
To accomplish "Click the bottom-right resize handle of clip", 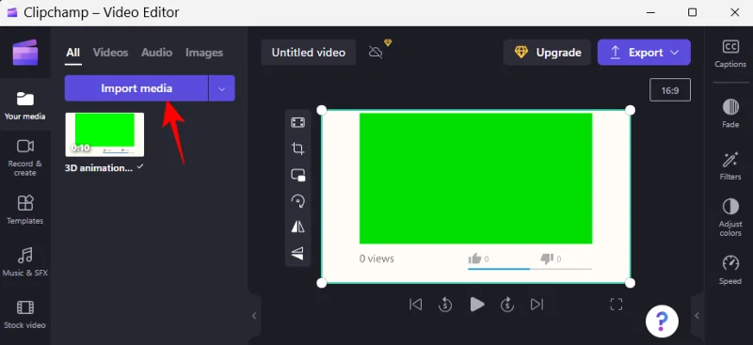I will tap(630, 283).
